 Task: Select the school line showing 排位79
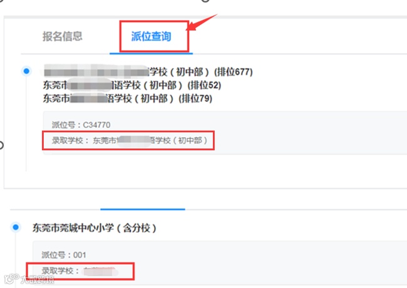tap(128, 98)
